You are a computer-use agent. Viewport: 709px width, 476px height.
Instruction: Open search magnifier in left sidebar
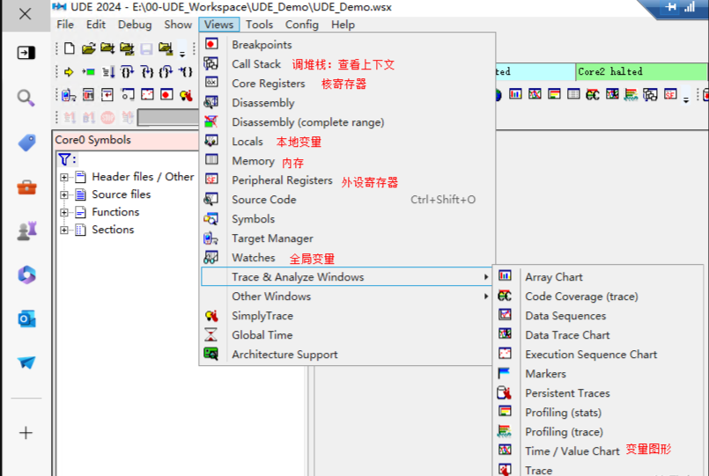[x=26, y=97]
